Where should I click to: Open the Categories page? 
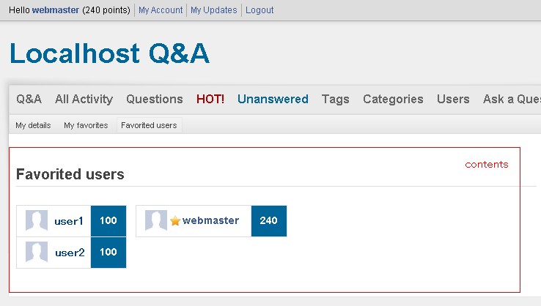click(x=393, y=100)
